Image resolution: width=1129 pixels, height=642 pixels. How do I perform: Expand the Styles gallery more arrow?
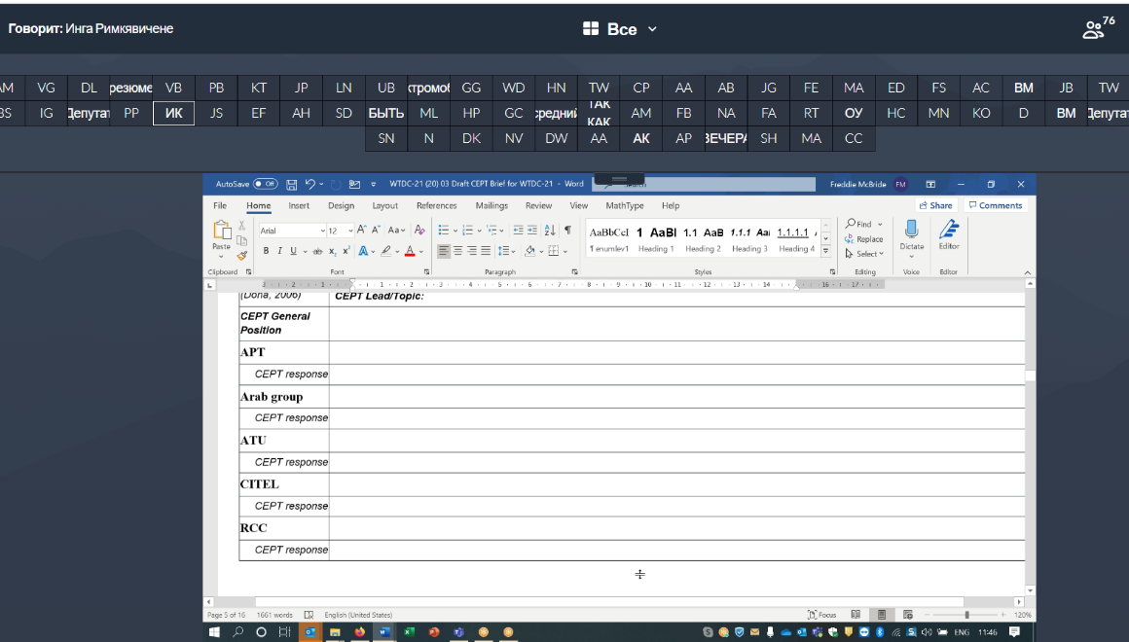pos(826,251)
